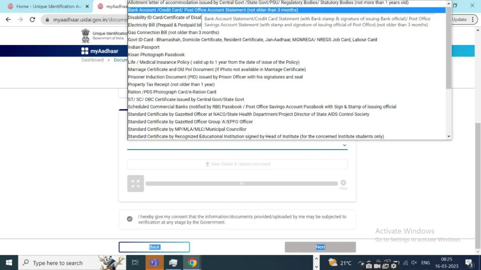
Task: Pick Property Tax Receipt from the list
Action: 171,84
